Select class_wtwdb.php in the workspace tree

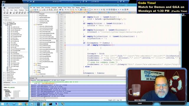(x=44, y=44)
